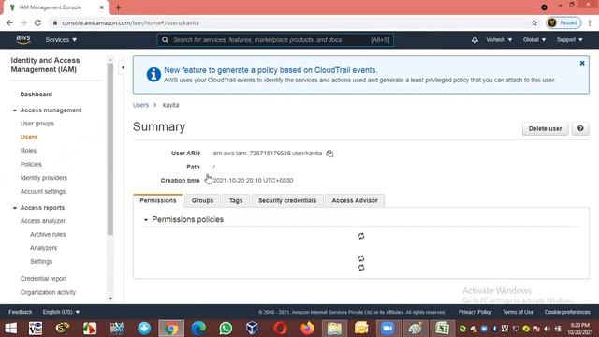Open Access analyzer in sidebar
Screen dimensions: 599x337
coord(43,221)
